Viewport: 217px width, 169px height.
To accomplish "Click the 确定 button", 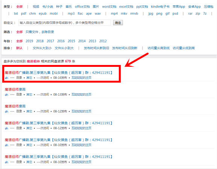I will (x=118, y=23).
